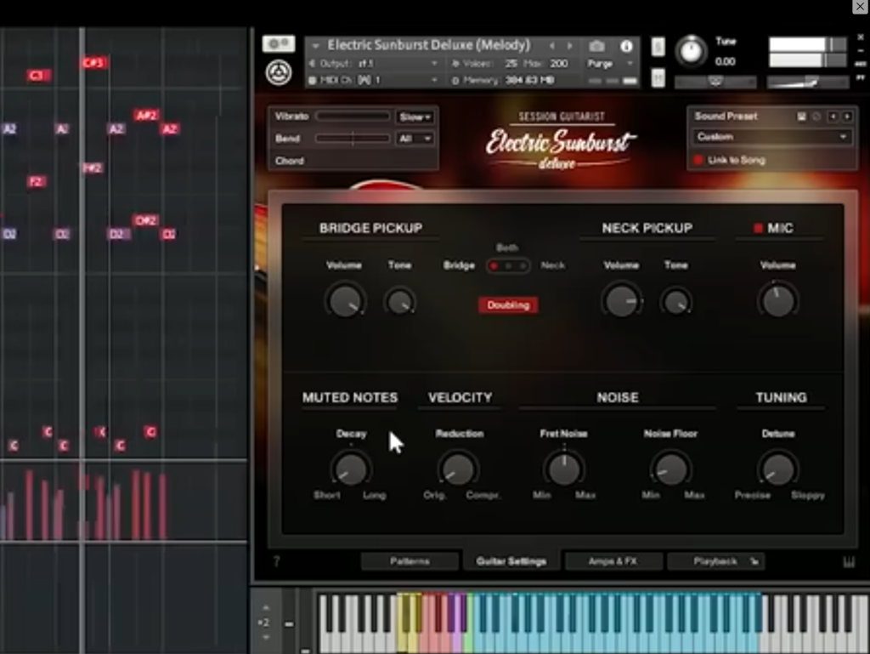This screenshot has height=654, width=870.
Task: Select the C#3 note in piano roll
Action: click(x=93, y=62)
